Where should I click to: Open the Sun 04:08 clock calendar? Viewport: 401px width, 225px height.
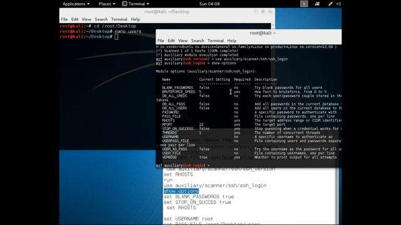coord(209,4)
